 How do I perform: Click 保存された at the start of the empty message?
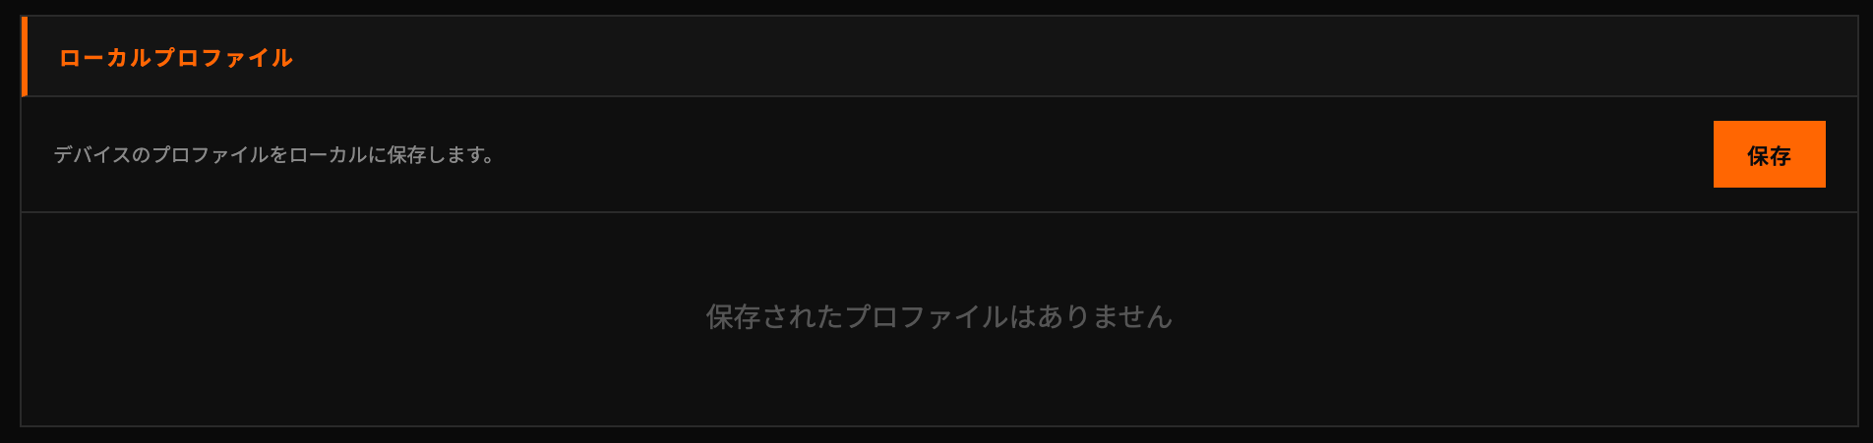click(x=774, y=316)
